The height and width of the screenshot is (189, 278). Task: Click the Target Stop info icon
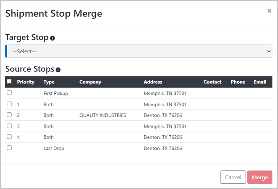pyautogui.click(x=52, y=38)
